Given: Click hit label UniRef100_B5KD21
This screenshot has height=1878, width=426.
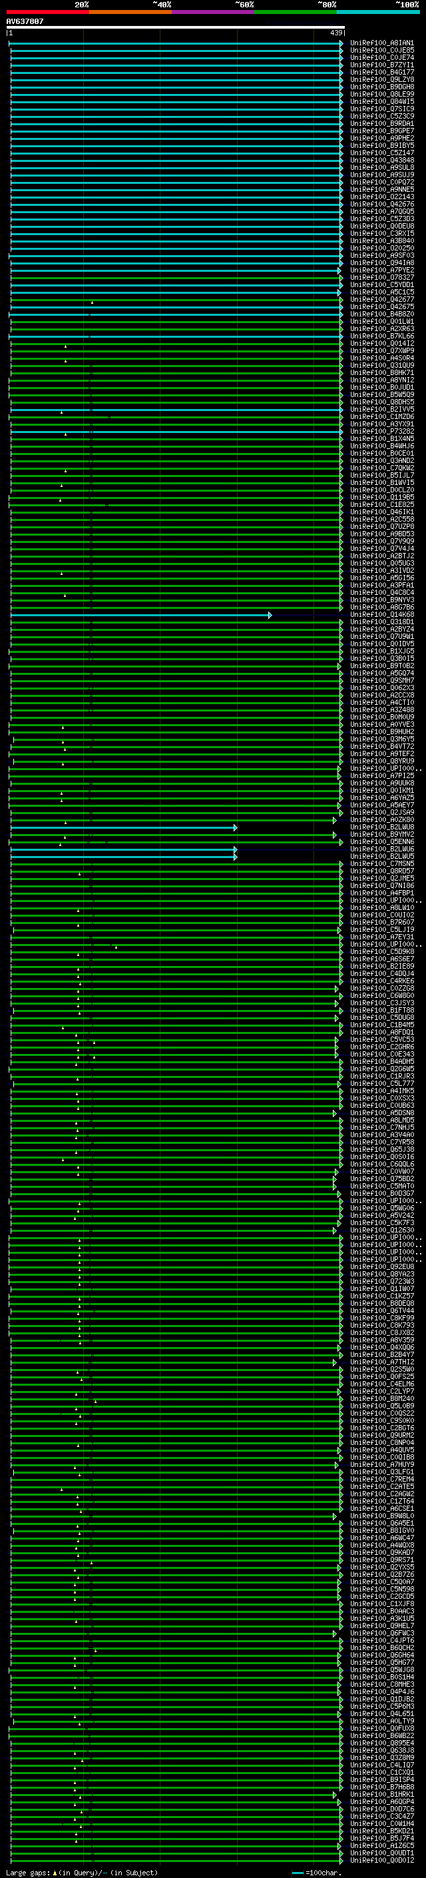Looking at the screenshot, I should pyautogui.click(x=381, y=1831).
